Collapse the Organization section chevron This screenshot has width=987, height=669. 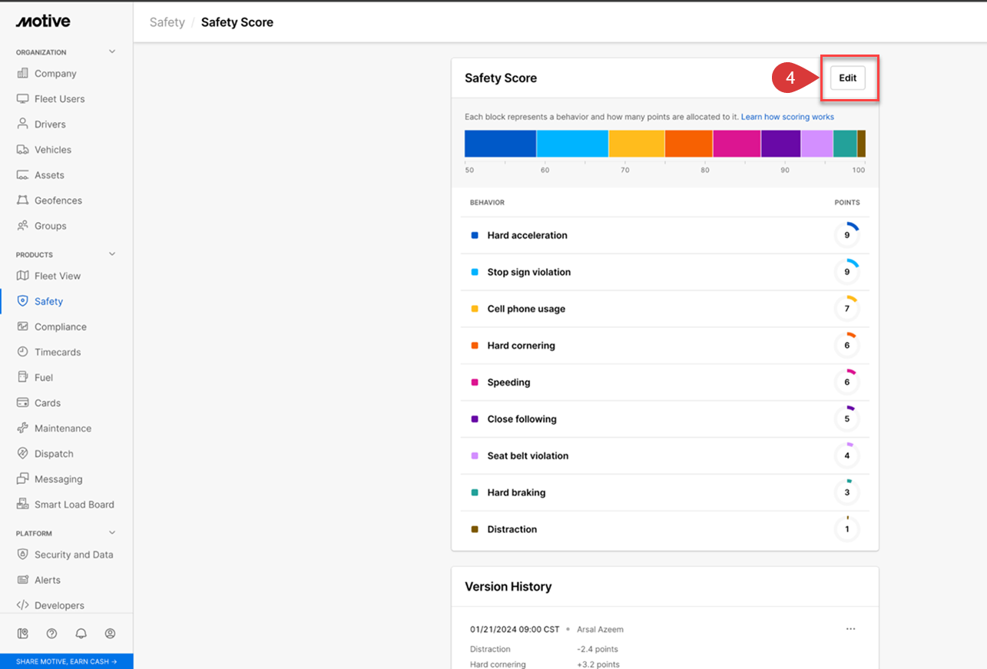pos(112,52)
